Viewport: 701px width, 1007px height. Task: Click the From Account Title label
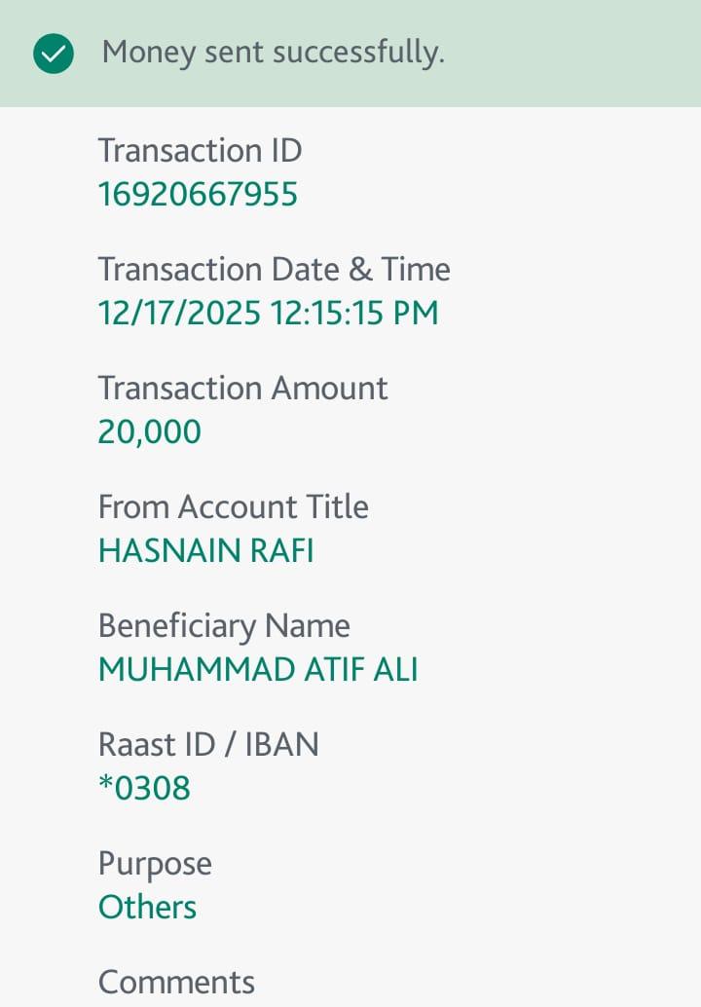(233, 506)
